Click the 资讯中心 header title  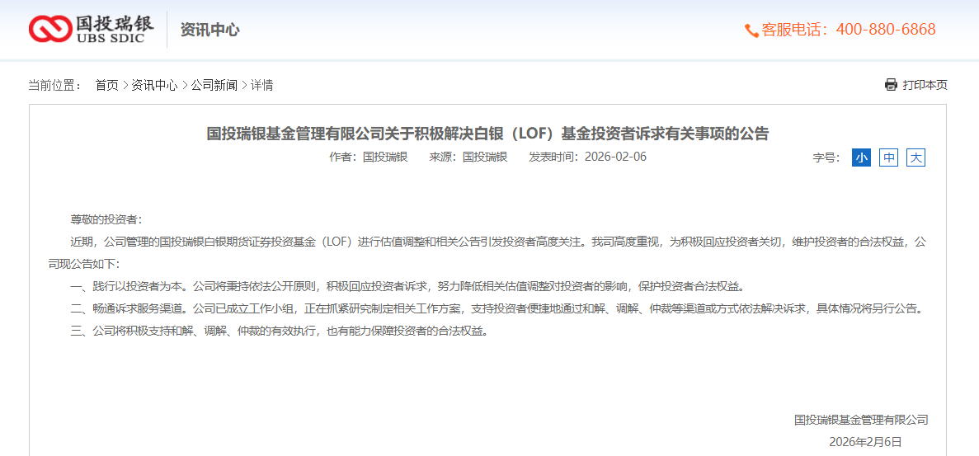click(x=209, y=30)
